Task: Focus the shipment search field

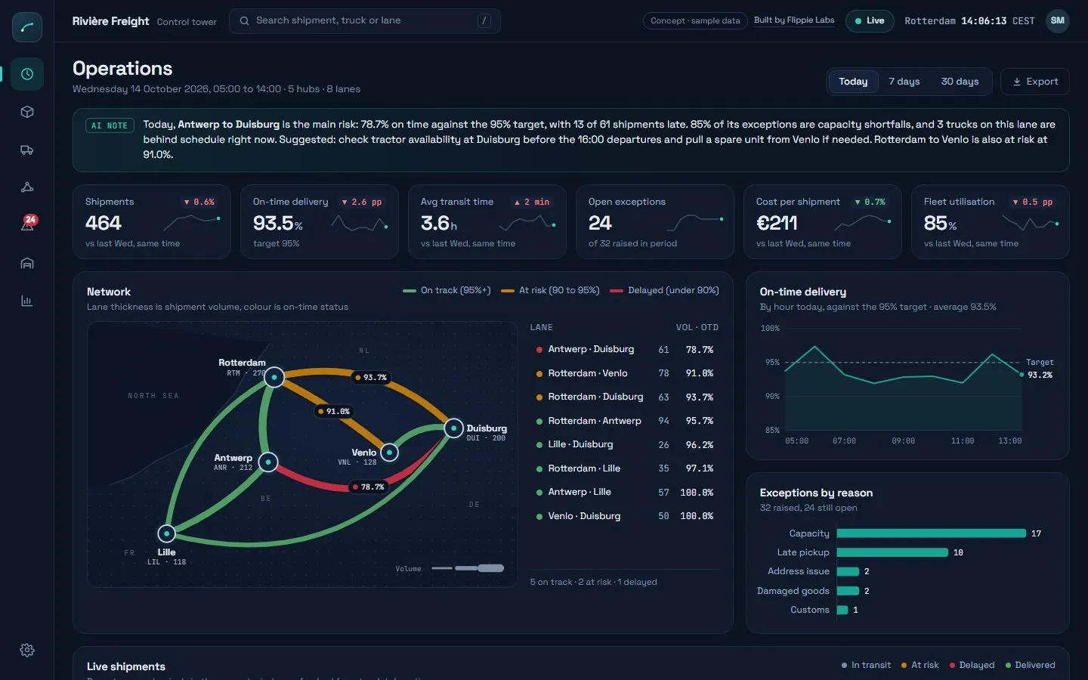Action: (x=365, y=21)
